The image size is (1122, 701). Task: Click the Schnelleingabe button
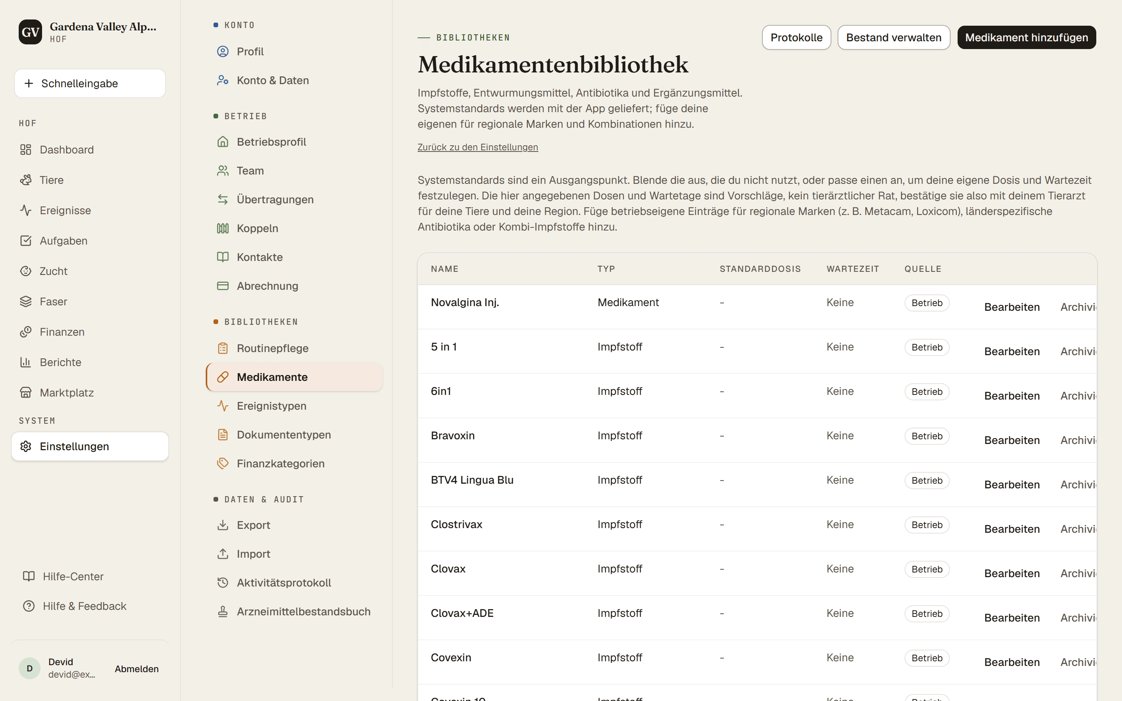tap(90, 83)
